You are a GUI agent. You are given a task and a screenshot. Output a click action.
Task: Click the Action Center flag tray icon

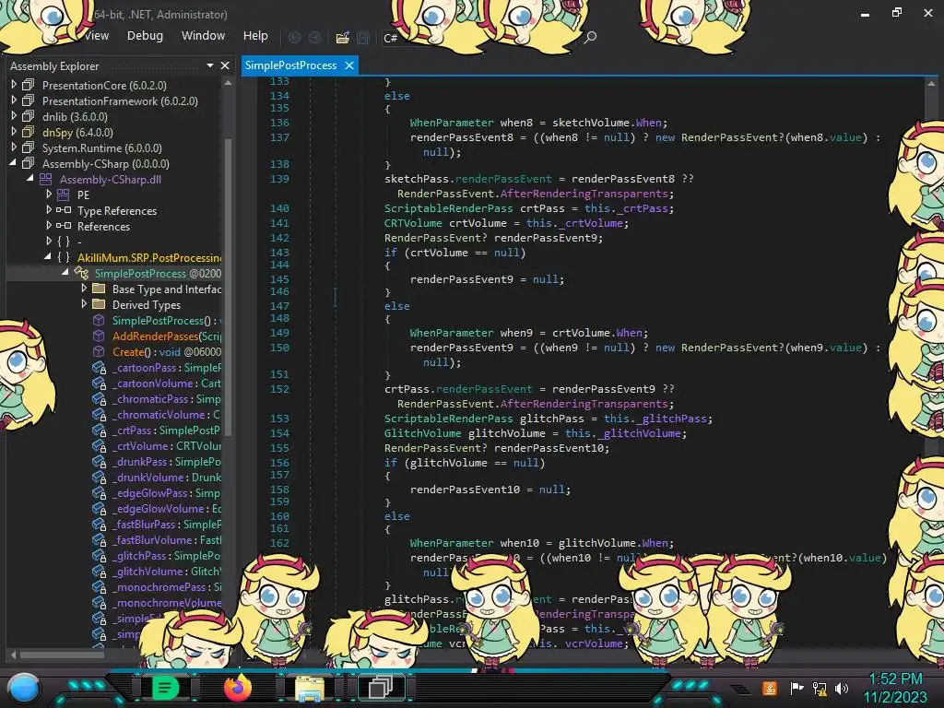[796, 688]
